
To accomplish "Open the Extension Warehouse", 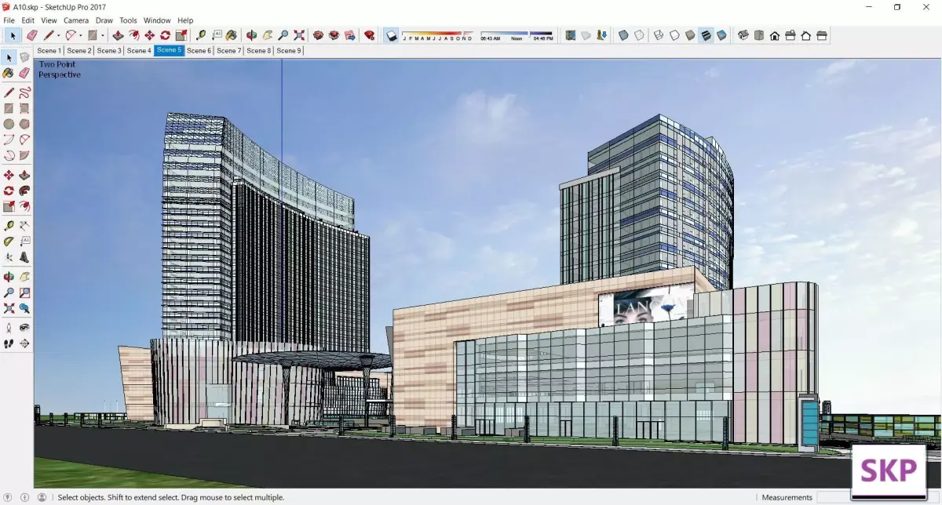I will click(x=334, y=35).
